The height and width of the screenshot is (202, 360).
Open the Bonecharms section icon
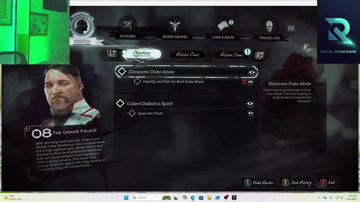pos(175,26)
